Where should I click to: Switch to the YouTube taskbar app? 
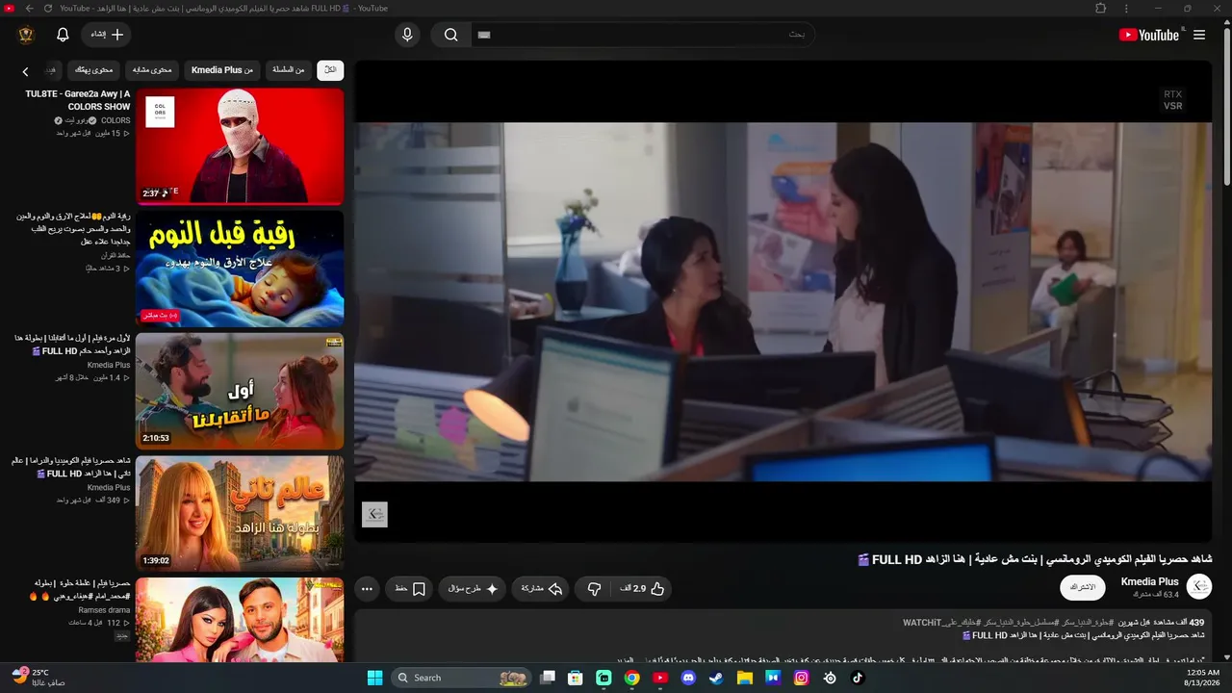660,678
